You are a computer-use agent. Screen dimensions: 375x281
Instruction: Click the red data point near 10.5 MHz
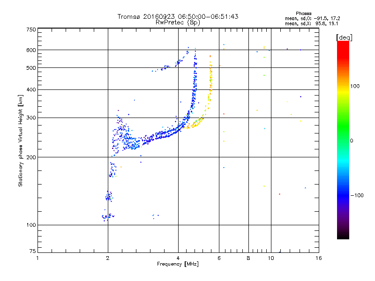click(x=279, y=194)
